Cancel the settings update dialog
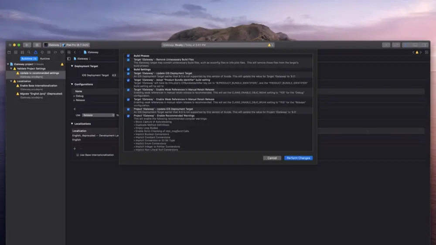The image size is (436, 245). click(272, 158)
